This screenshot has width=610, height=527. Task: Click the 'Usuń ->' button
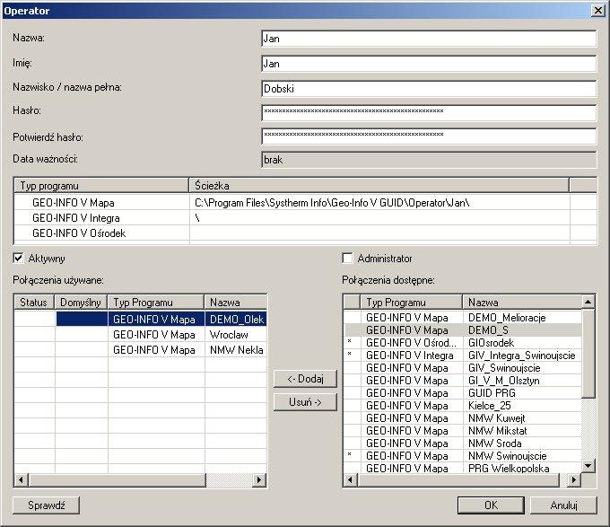(x=305, y=402)
